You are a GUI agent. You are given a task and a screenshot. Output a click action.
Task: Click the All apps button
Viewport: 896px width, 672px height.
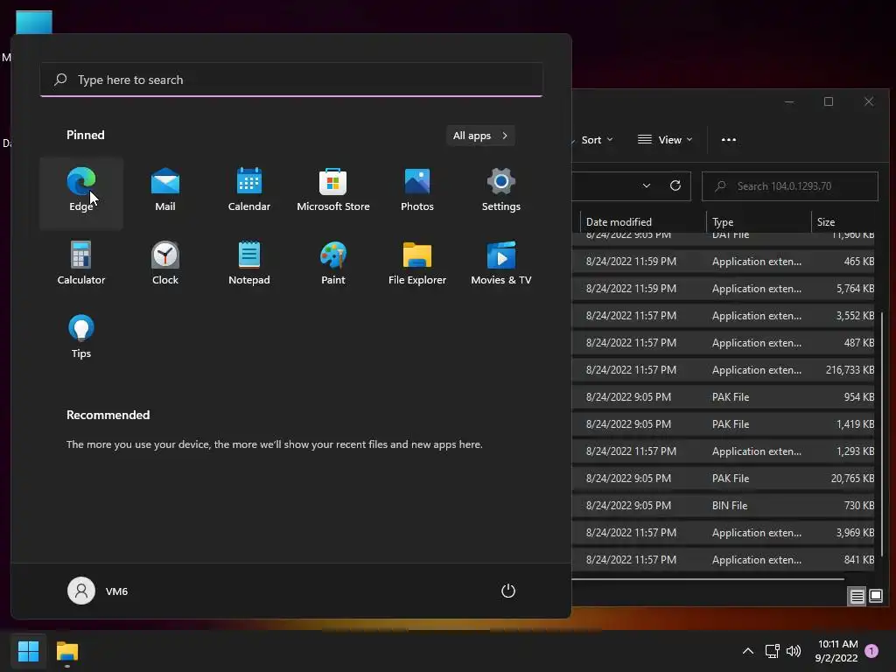click(x=480, y=136)
